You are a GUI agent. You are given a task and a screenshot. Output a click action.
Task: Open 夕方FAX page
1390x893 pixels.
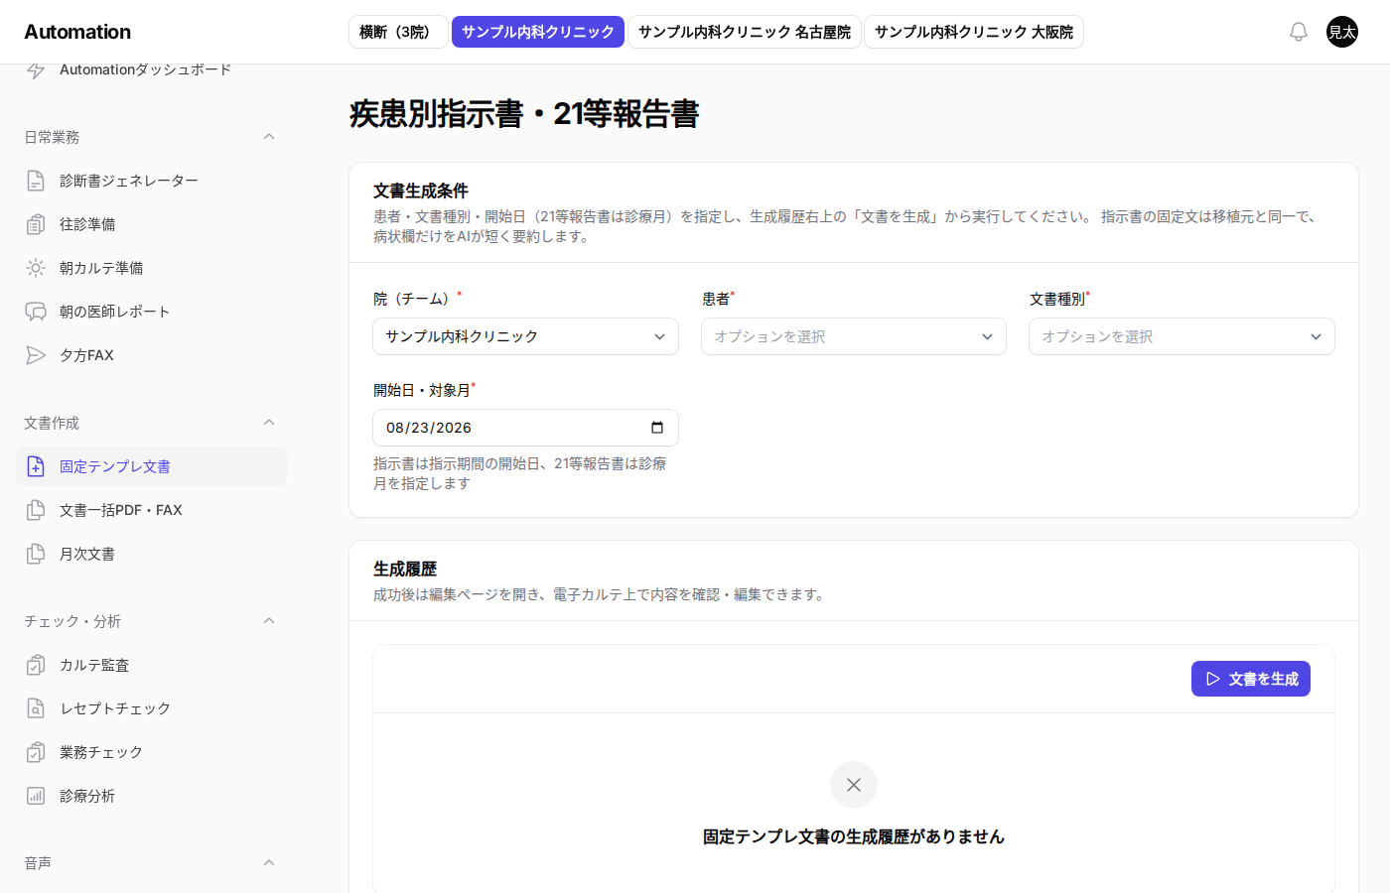click(151, 355)
